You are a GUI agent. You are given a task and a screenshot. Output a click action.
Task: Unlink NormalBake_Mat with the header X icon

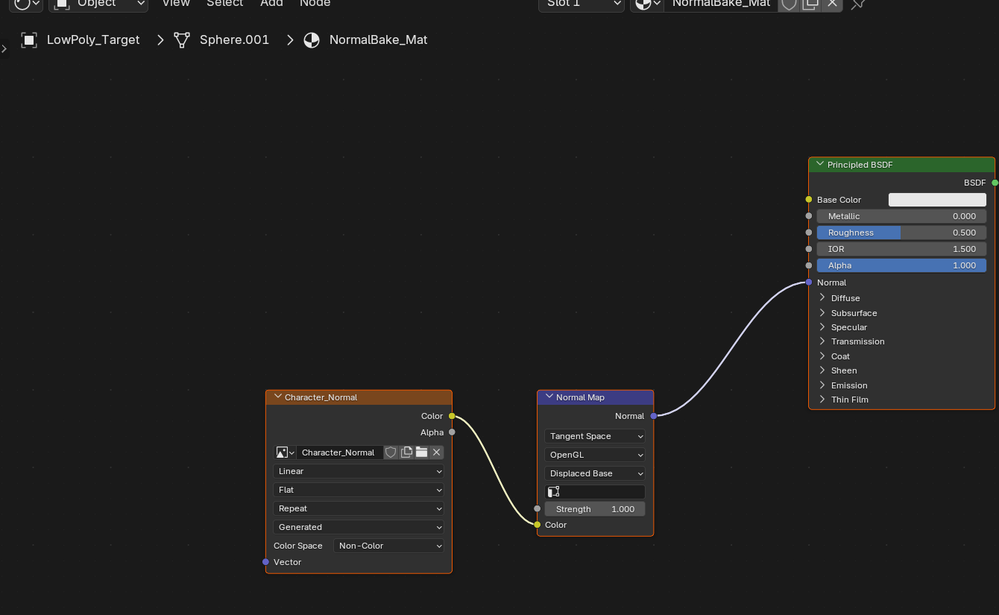(833, 4)
